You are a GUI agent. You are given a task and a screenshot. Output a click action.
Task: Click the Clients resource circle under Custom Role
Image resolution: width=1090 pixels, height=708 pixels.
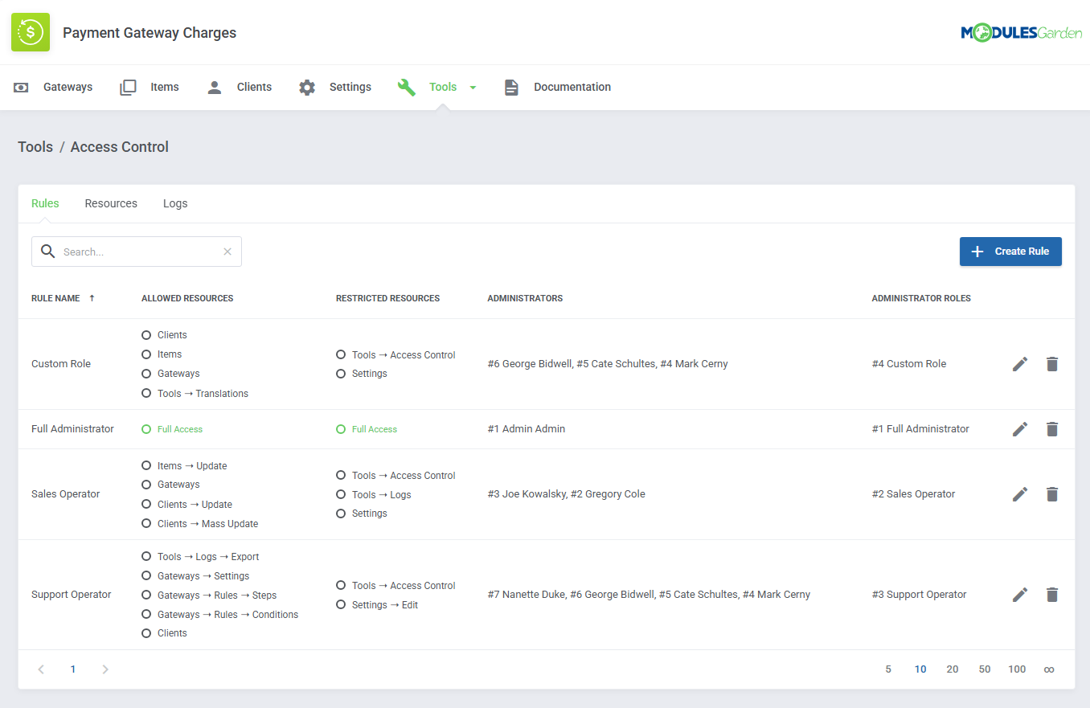coord(146,334)
